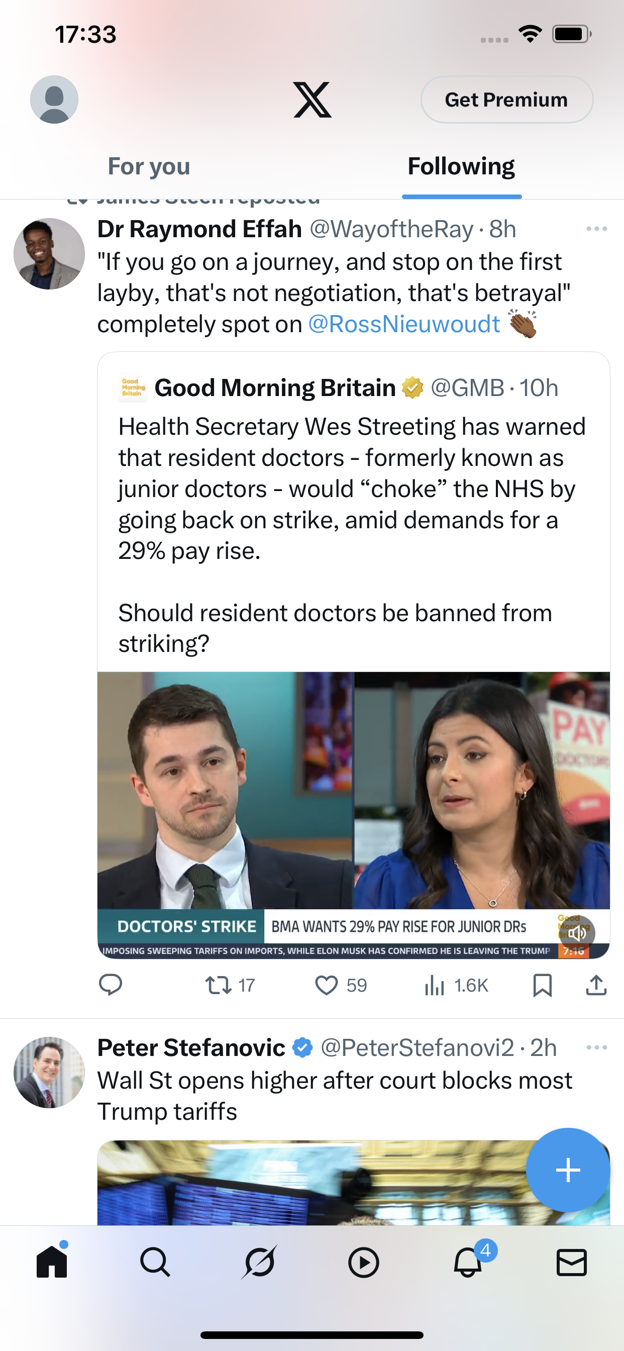
Task: Open more options on Peter Stefanovic's post
Action: click(x=597, y=1047)
